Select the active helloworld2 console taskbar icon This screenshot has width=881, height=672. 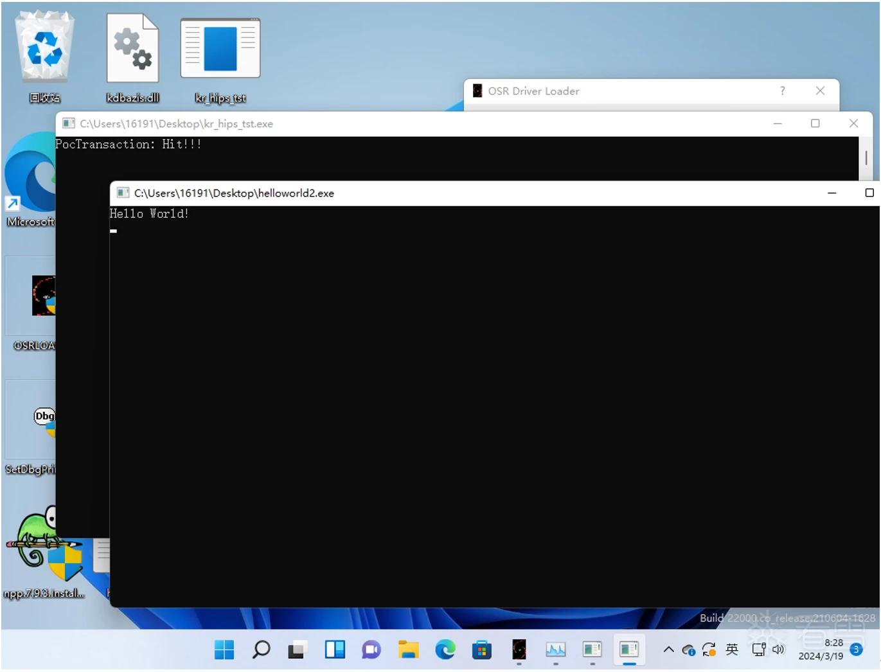(629, 650)
